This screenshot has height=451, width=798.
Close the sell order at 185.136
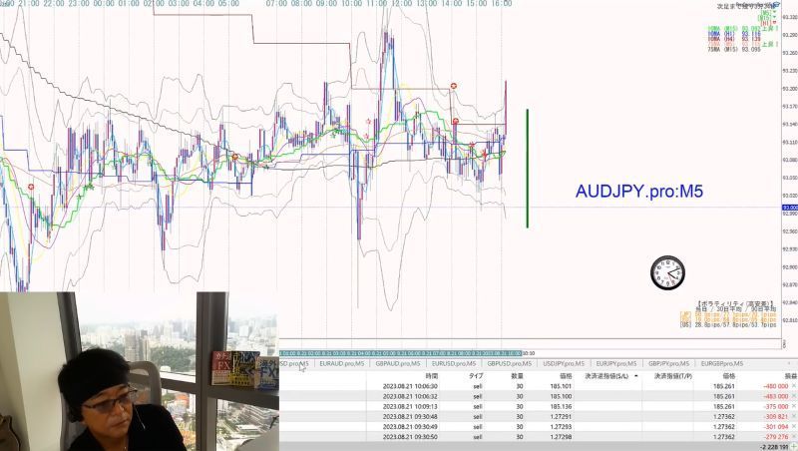[x=794, y=406]
